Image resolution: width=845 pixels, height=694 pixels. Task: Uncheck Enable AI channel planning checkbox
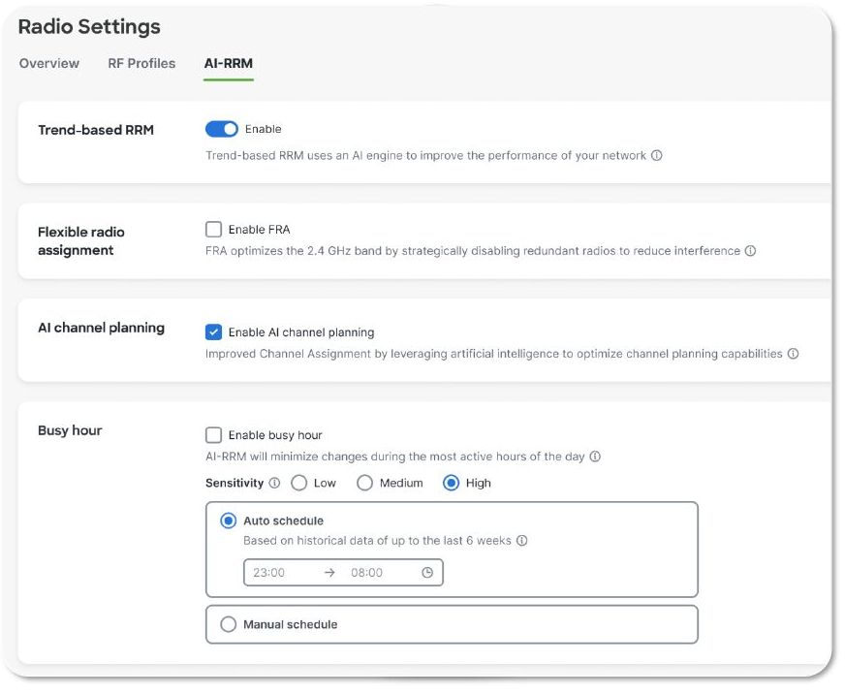(214, 332)
